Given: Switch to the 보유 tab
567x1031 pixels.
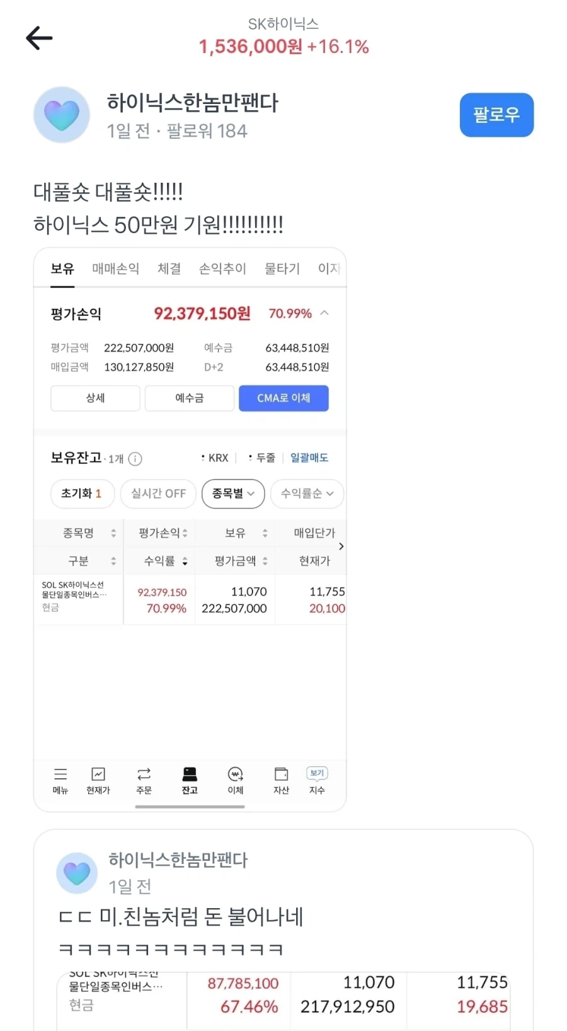Looking at the screenshot, I should pos(62,269).
